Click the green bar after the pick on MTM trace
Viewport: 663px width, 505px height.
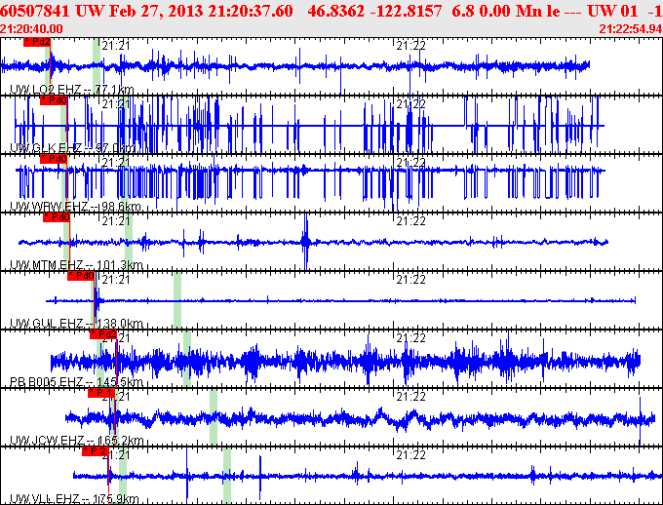point(129,242)
